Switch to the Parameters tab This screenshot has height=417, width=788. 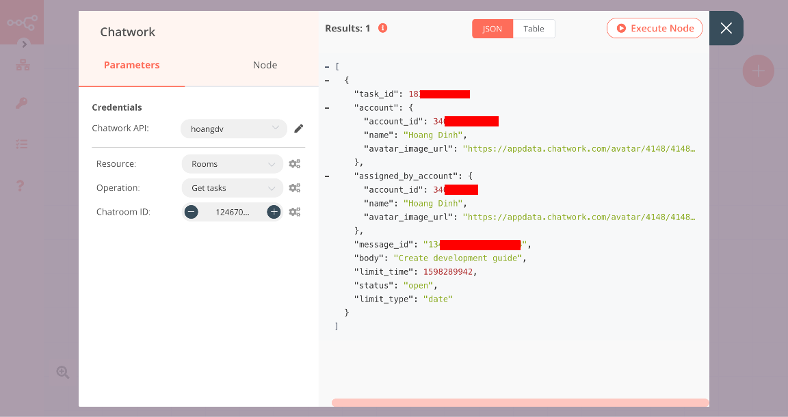[131, 66]
